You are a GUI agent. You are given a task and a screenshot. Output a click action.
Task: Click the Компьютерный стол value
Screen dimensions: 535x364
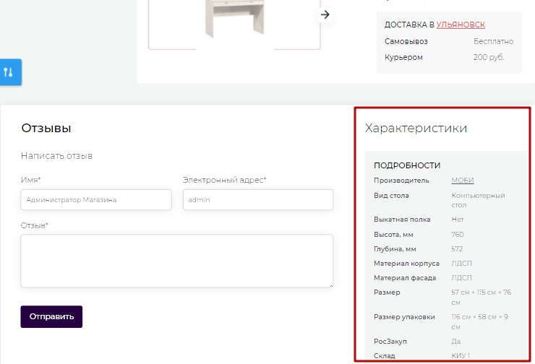click(478, 200)
